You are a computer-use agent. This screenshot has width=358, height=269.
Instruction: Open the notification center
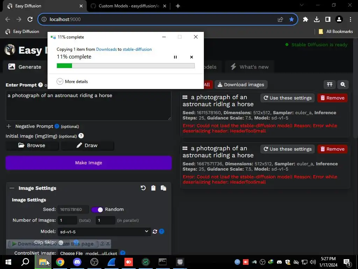click(x=347, y=262)
